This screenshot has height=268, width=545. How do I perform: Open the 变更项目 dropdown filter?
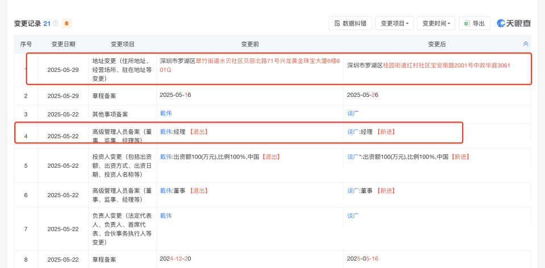click(395, 23)
